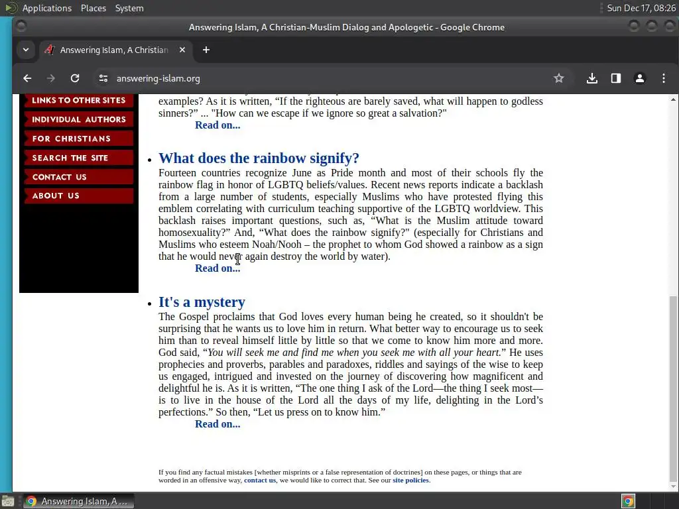The image size is (679, 509).
Task: Follow the 'site policies' footer link
Action: pyautogui.click(x=410, y=480)
